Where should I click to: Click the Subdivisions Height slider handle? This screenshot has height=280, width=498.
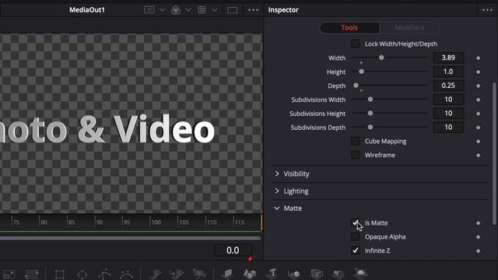click(x=370, y=113)
